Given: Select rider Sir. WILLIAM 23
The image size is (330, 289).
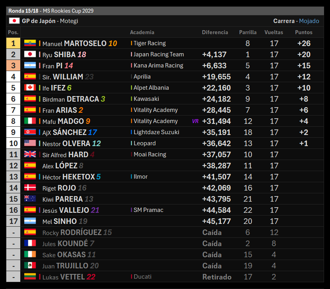Looking at the screenshot, I should [x=68, y=77].
